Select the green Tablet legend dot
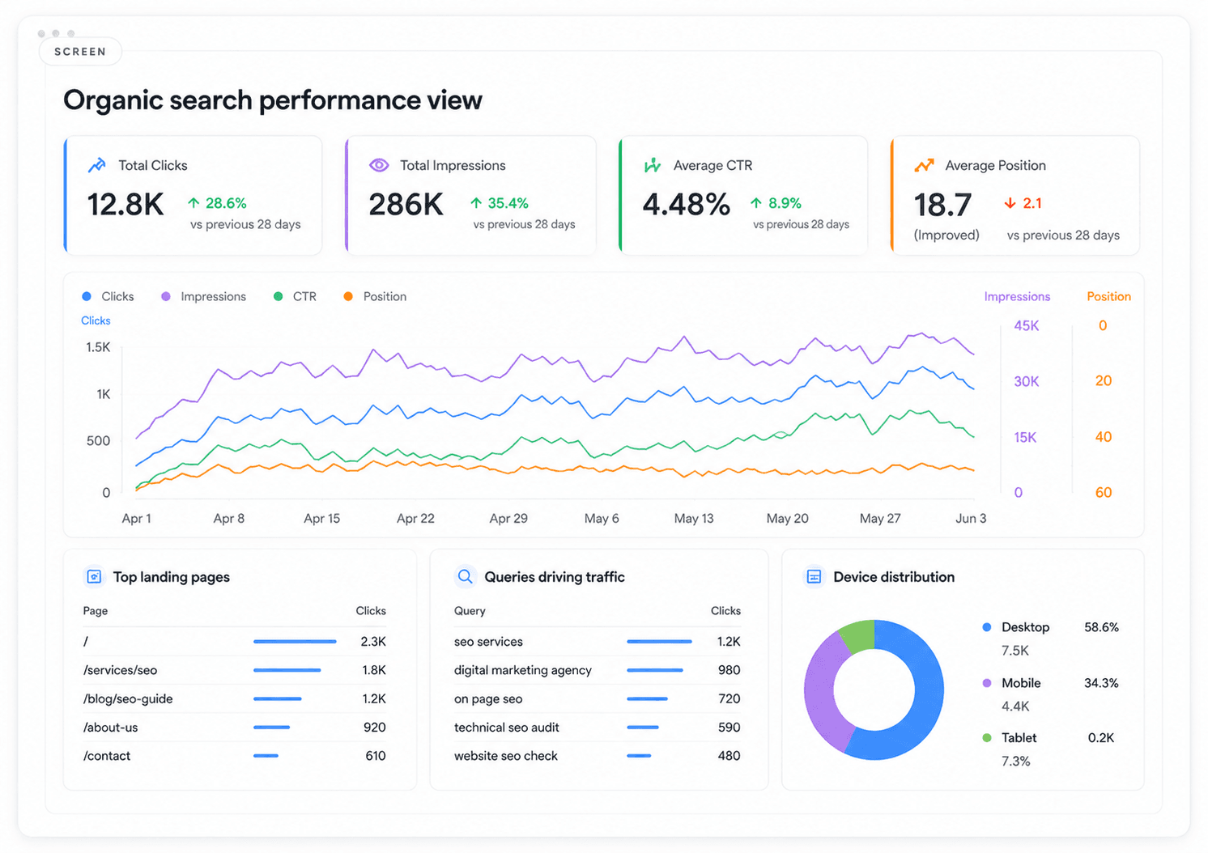Image resolution: width=1208 pixels, height=853 pixels. tap(986, 738)
